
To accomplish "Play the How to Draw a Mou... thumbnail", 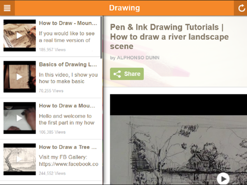I will click(20, 118).
